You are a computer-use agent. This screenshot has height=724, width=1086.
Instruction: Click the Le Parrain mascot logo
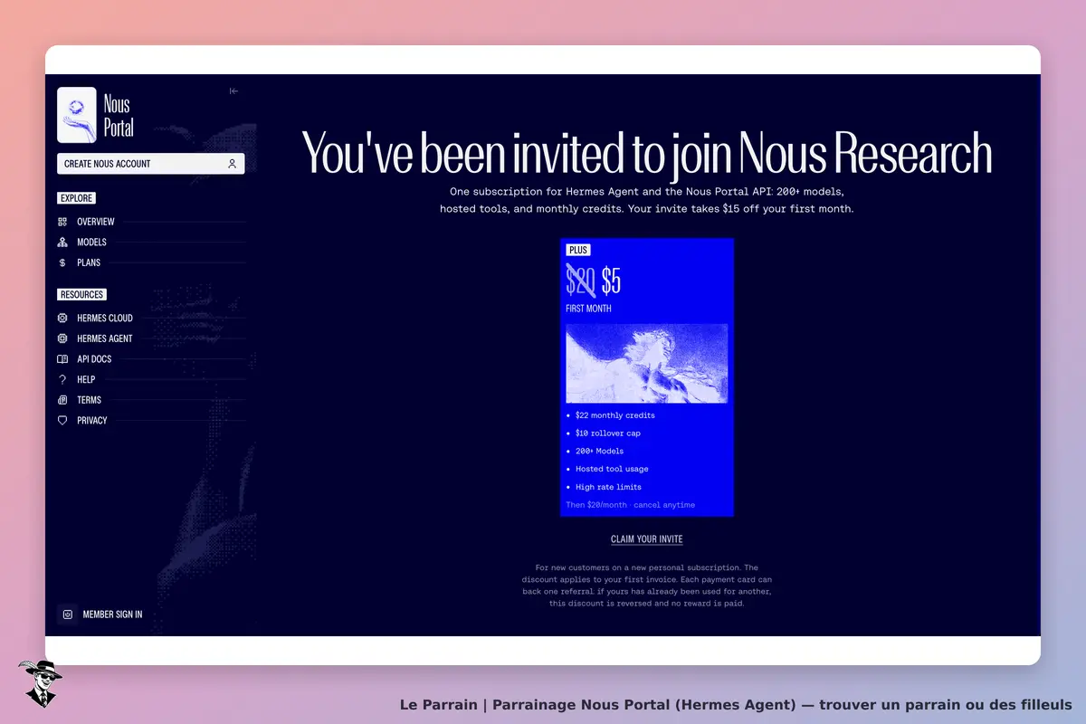click(x=40, y=683)
